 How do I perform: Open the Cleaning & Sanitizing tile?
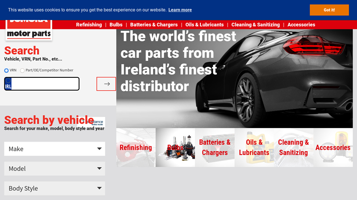(x=294, y=148)
